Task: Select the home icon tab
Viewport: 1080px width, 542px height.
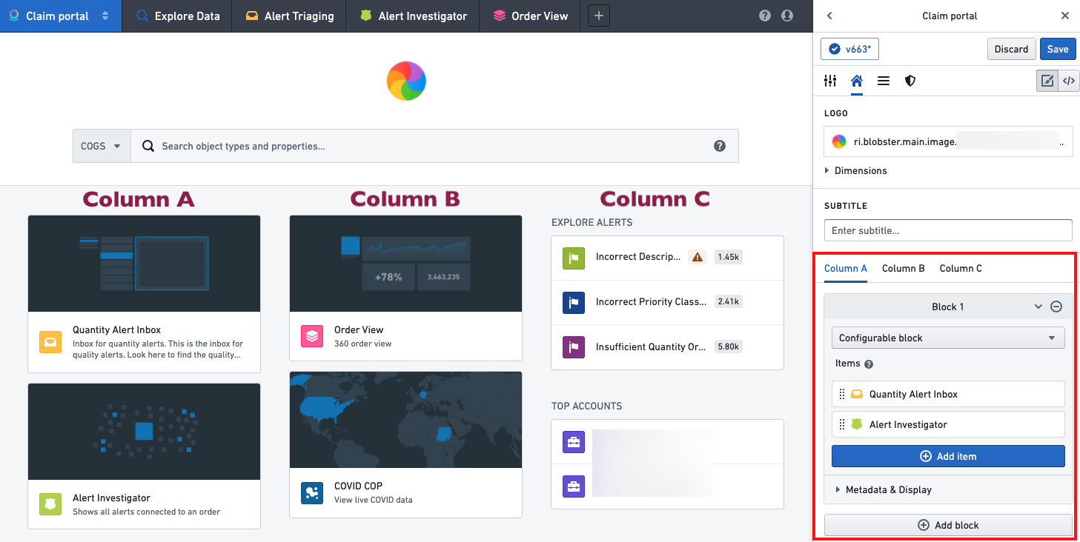Action: point(857,81)
